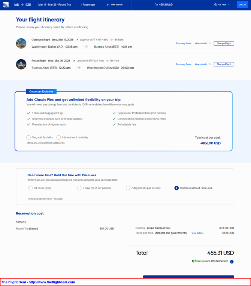Click the shopping cart icon showing 455.31 USD
The width and height of the screenshot is (251, 286).
[157, 4]
